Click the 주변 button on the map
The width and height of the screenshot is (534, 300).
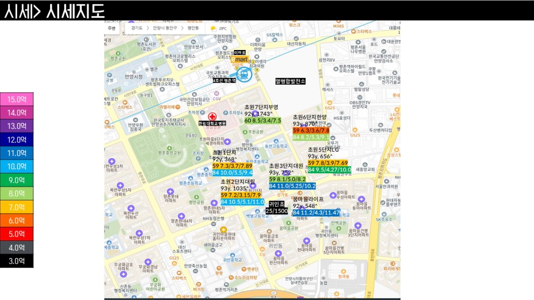click(x=112, y=28)
